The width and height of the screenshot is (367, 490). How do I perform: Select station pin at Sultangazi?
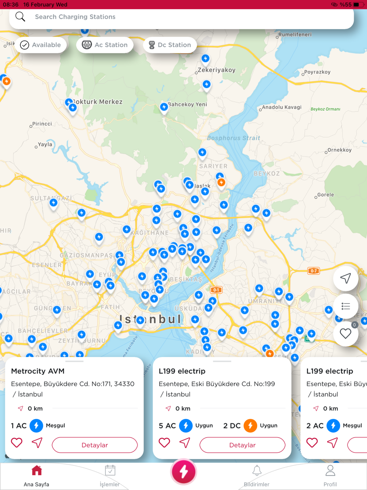click(x=54, y=203)
